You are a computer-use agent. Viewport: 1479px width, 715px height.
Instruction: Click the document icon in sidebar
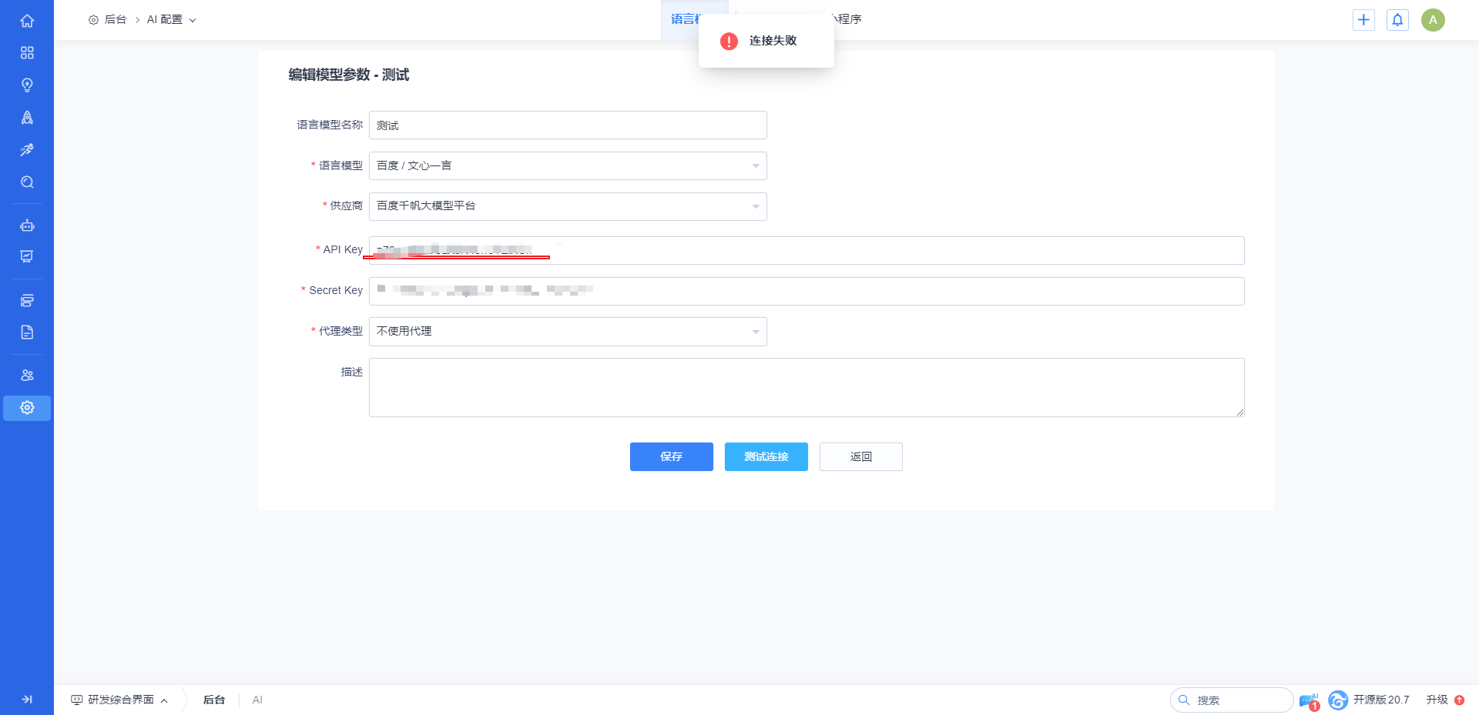27,332
